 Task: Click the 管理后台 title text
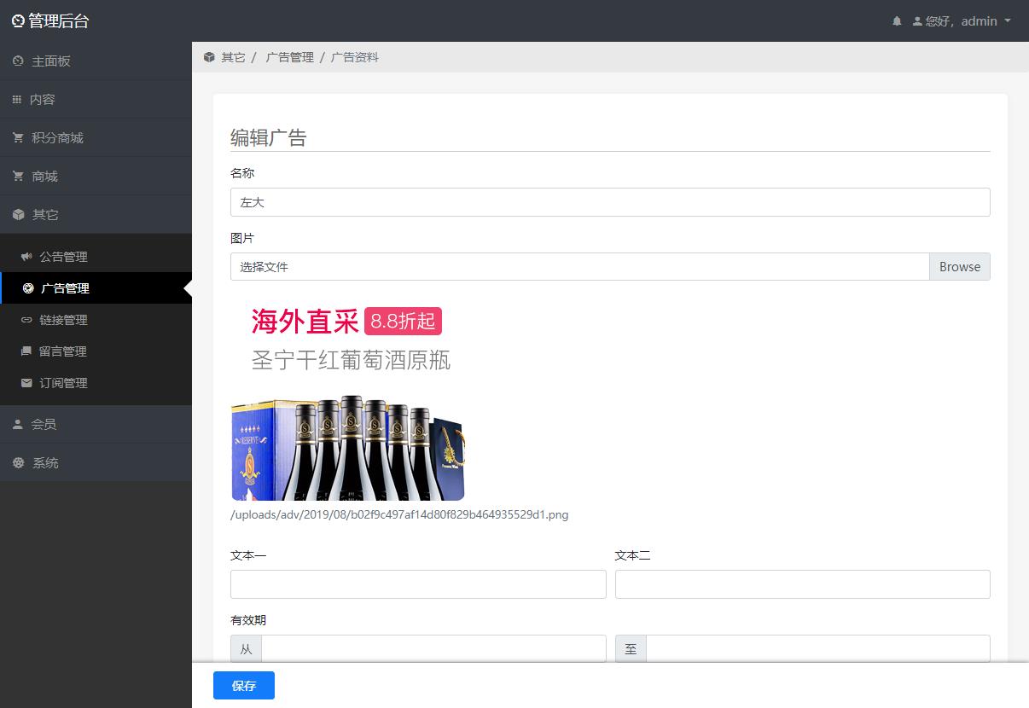59,21
